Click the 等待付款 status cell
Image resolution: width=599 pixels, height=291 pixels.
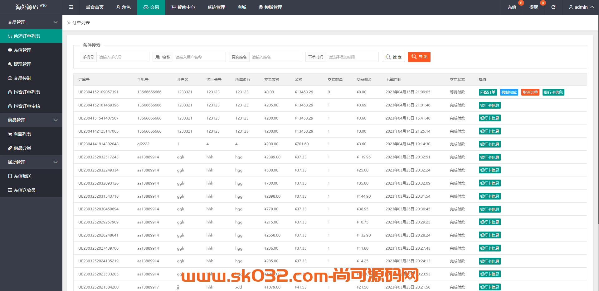(x=457, y=92)
